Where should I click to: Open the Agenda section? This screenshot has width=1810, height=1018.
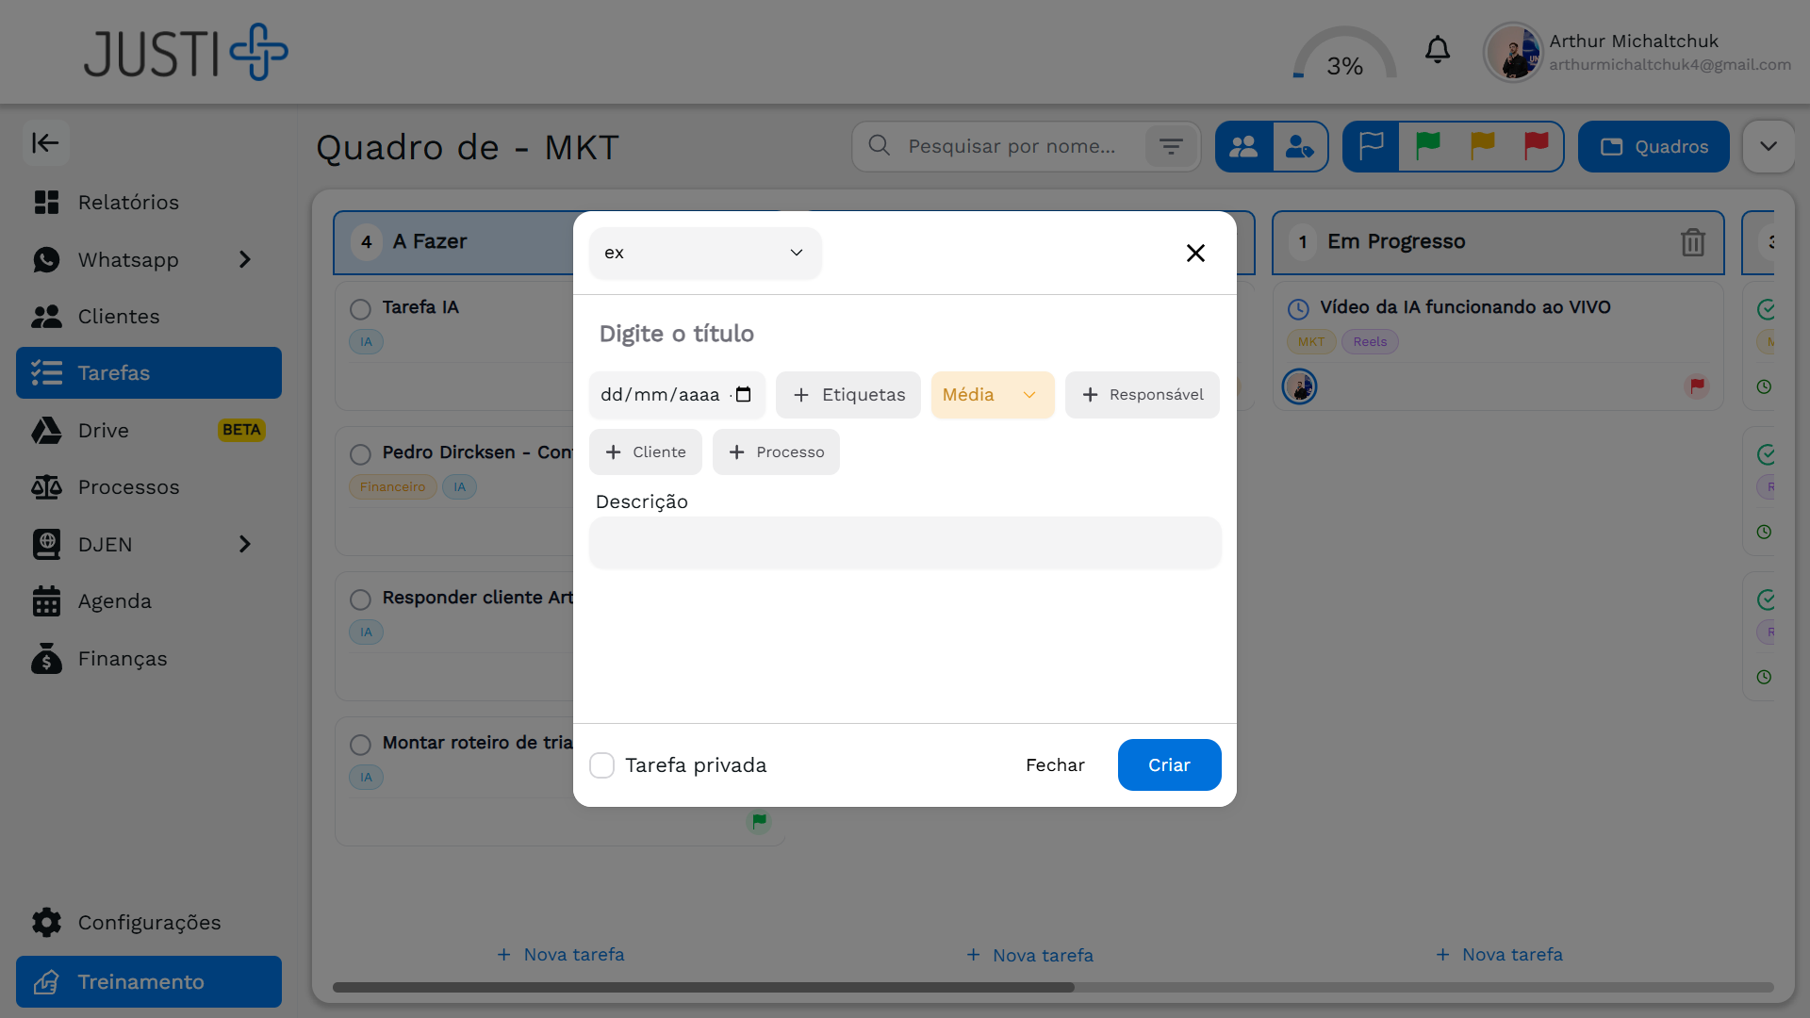115,600
